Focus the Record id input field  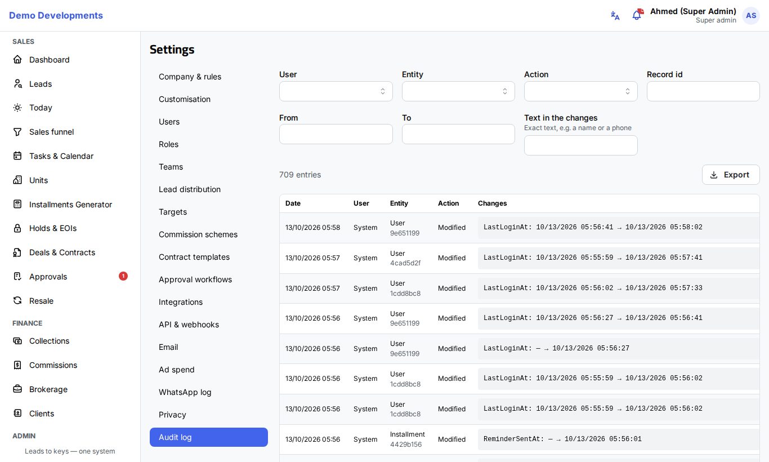[703, 91]
